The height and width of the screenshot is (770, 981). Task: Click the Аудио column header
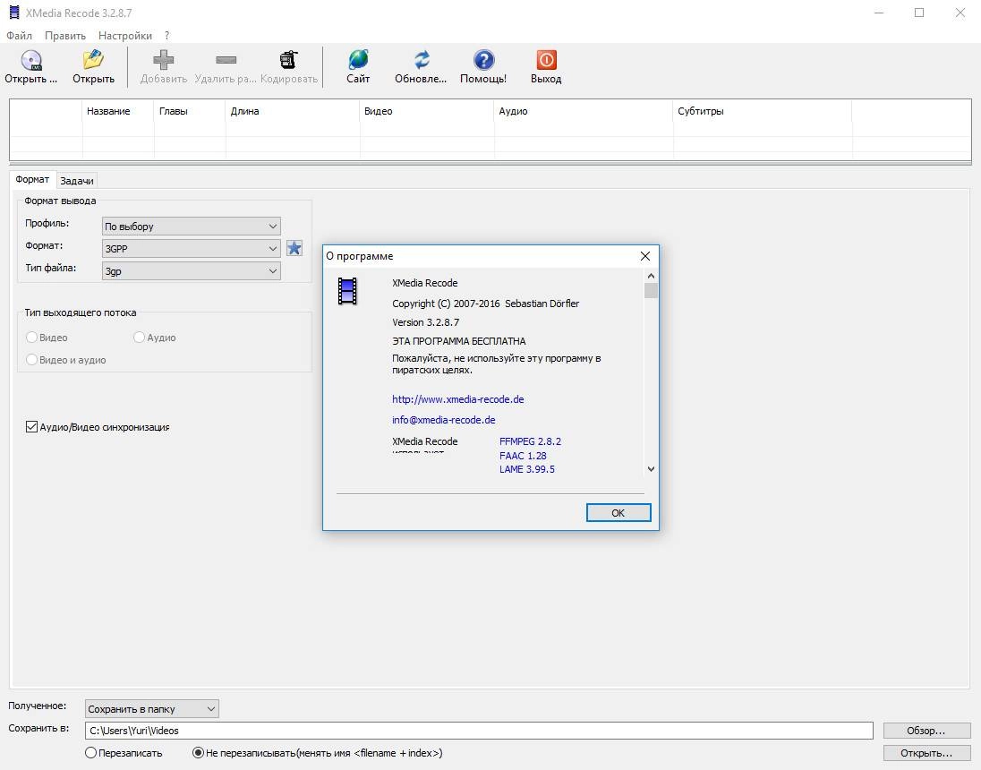click(584, 111)
